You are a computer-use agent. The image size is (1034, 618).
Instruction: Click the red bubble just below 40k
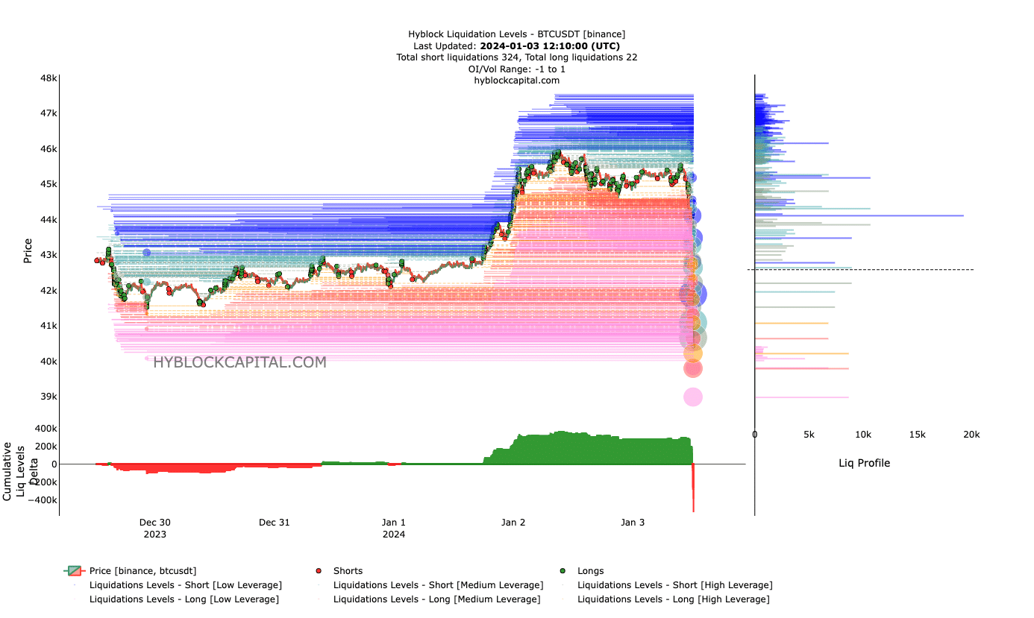tap(693, 368)
